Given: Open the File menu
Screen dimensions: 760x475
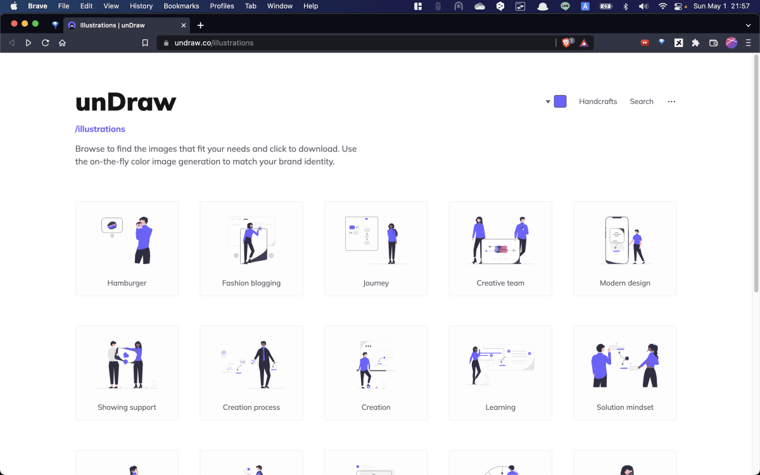Looking at the screenshot, I should pos(63,6).
